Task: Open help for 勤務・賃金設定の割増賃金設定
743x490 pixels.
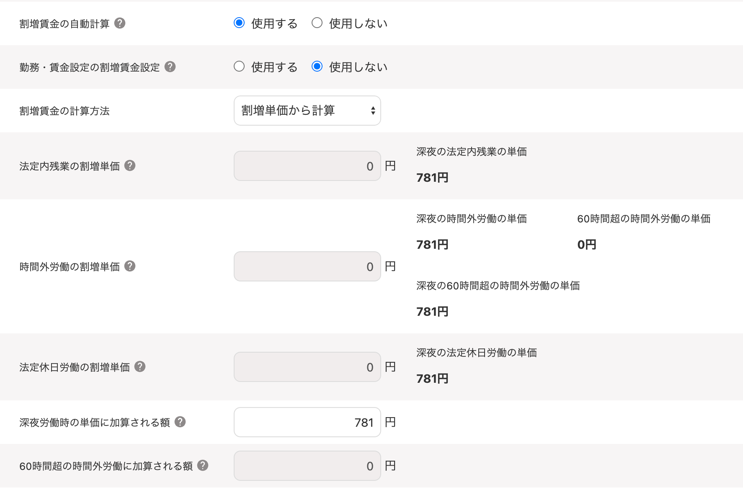Action: 170,67
